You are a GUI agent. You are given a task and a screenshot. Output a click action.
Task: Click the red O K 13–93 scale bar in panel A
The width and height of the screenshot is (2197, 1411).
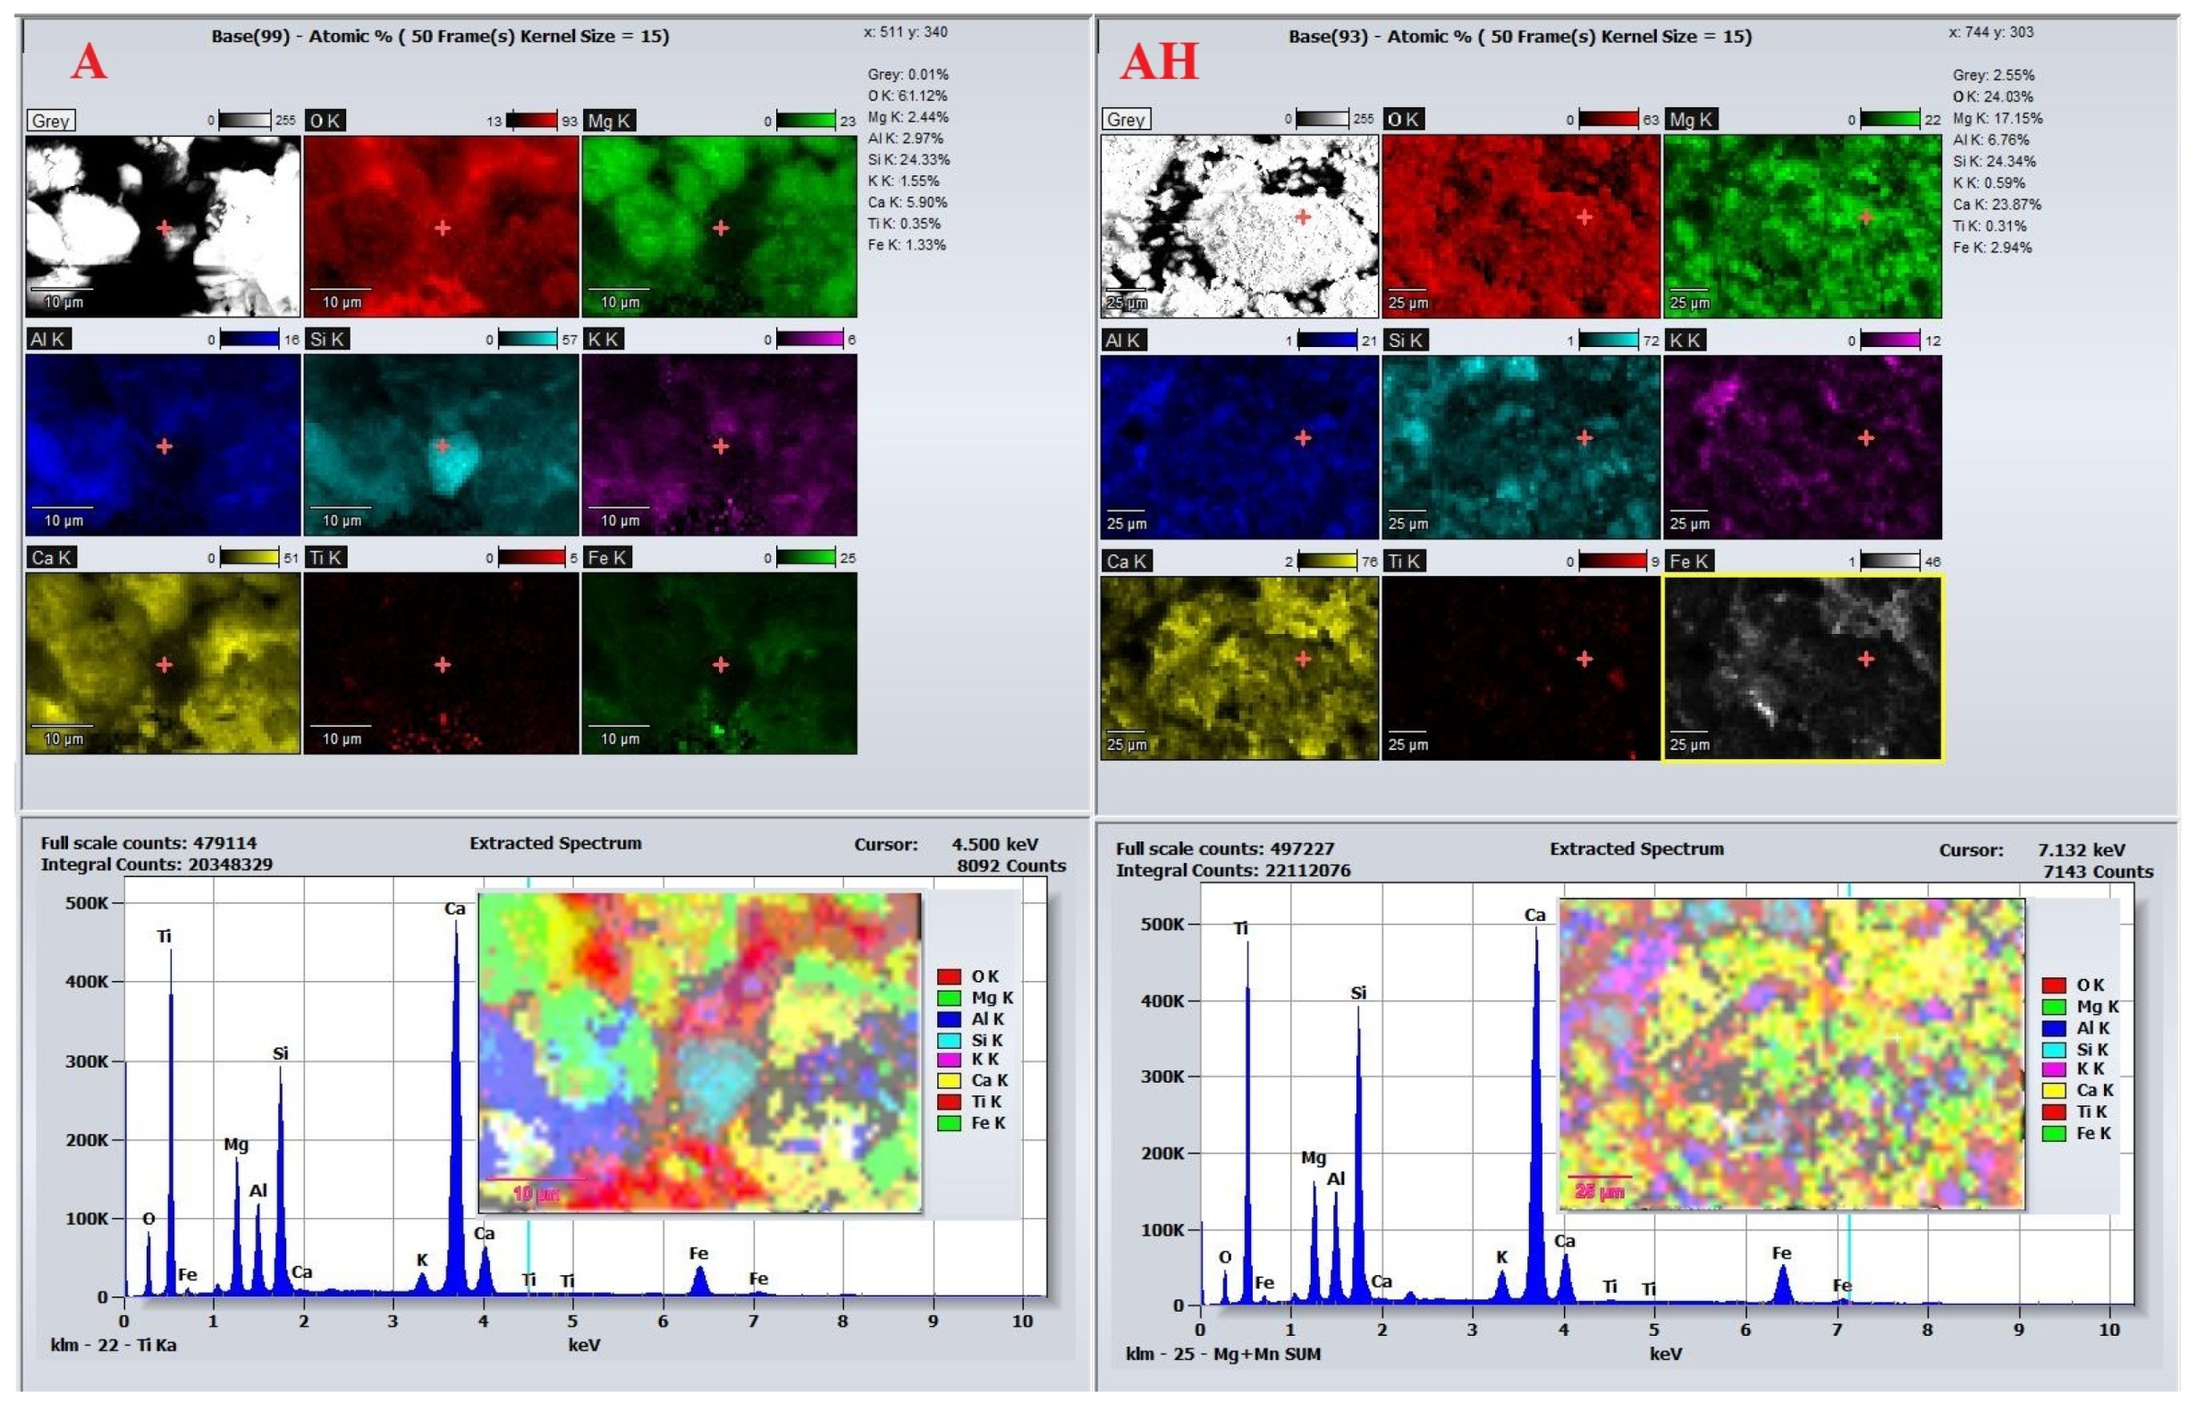click(531, 120)
